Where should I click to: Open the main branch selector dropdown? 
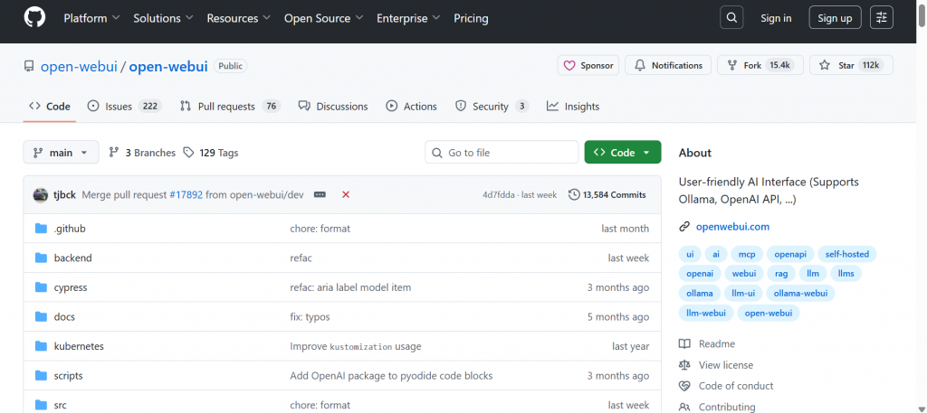click(x=61, y=153)
